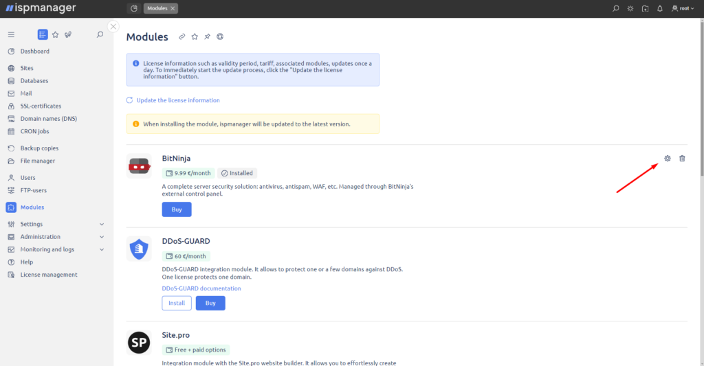Copy the page link icon next to Modules title
This screenshot has height=366, width=704.
tap(181, 37)
